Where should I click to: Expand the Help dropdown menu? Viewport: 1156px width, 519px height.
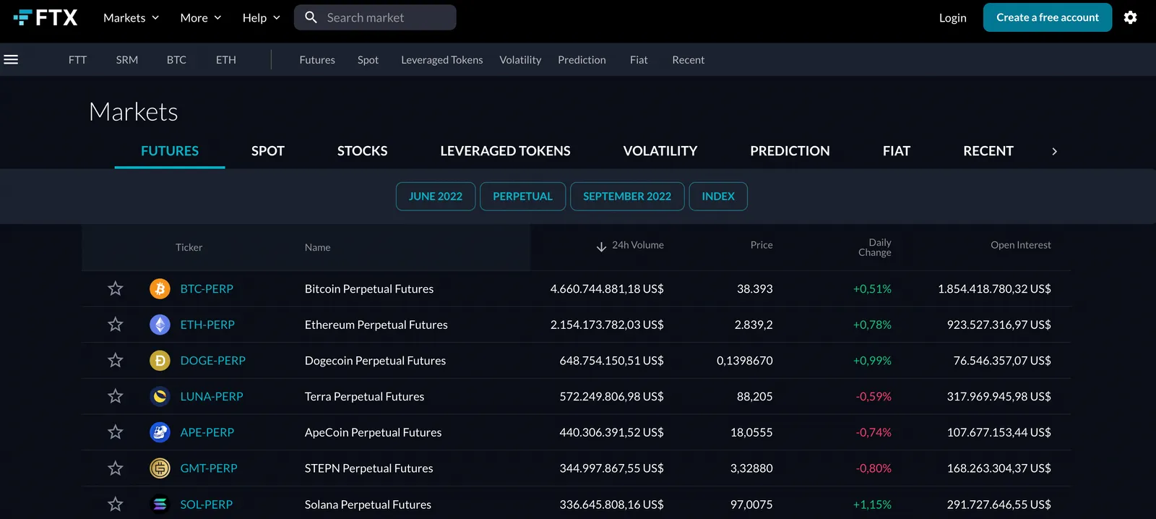[261, 17]
